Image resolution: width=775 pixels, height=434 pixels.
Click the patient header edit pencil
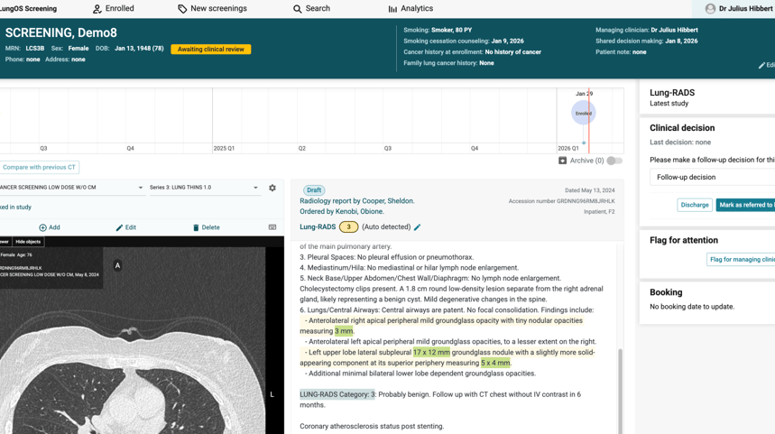pyautogui.click(x=761, y=65)
